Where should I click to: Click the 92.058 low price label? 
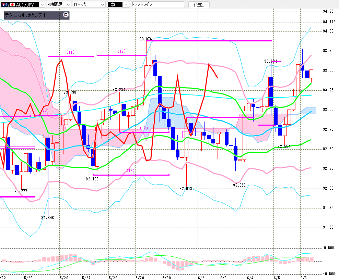239,185
